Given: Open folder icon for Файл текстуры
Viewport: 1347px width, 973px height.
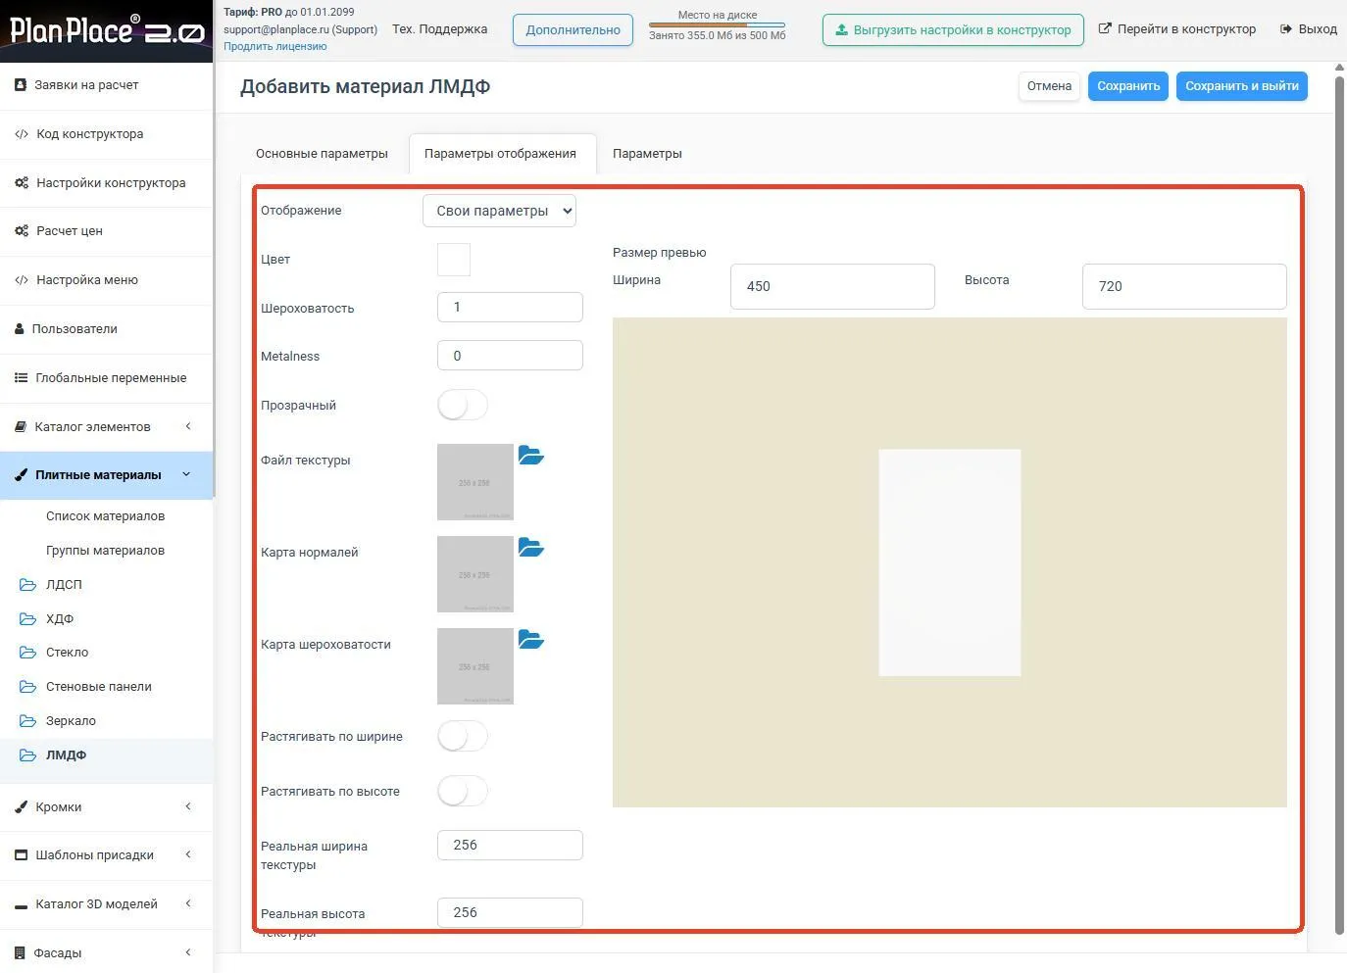Looking at the screenshot, I should tap(530, 455).
